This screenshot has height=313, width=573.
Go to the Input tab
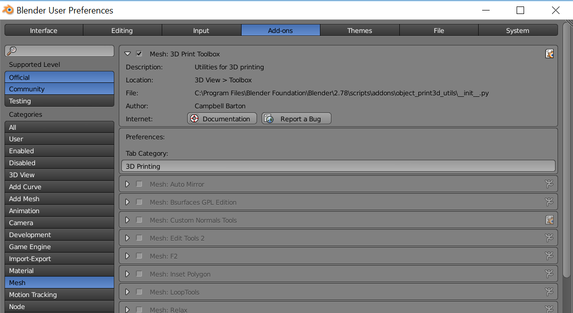coord(201,30)
